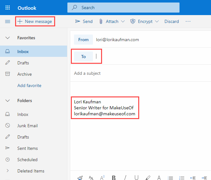Screen dimensions: 211x180
Task: Open the Encrypt dropdown arrow
Action: tap(157, 21)
